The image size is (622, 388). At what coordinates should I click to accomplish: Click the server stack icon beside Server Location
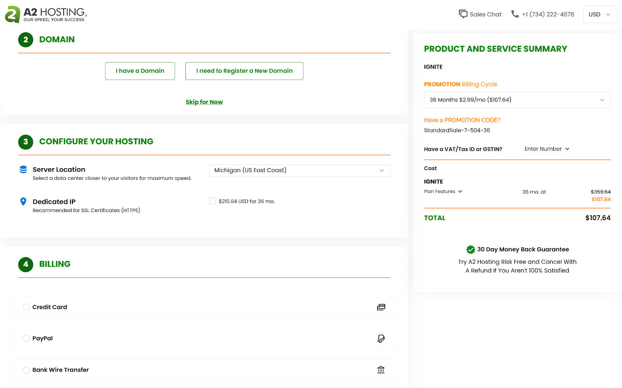click(23, 169)
